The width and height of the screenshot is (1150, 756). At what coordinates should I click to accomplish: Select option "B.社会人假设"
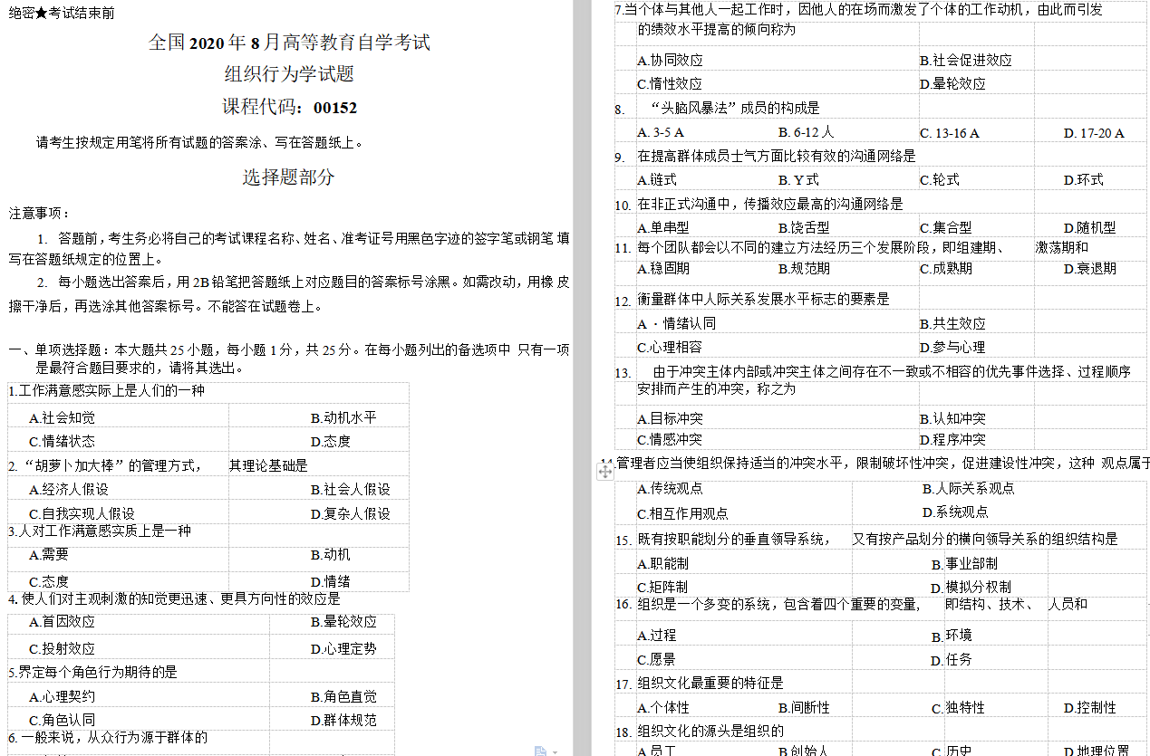(x=350, y=490)
